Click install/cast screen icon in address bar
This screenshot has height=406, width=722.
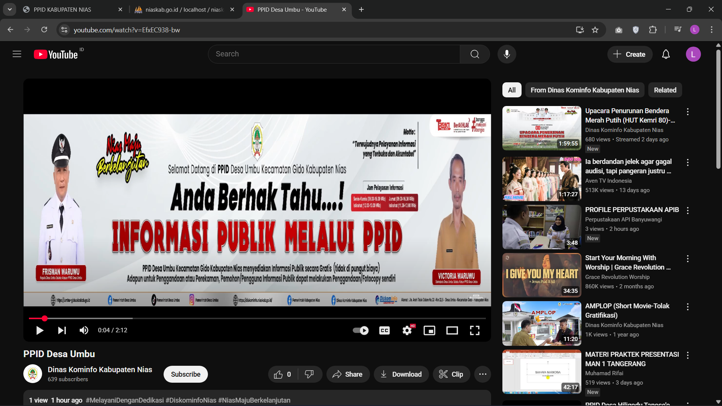tap(579, 30)
